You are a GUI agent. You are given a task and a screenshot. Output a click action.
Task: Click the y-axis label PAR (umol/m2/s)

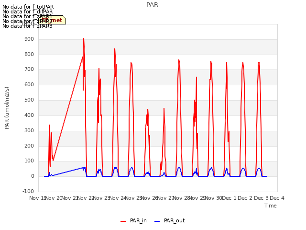7,108
